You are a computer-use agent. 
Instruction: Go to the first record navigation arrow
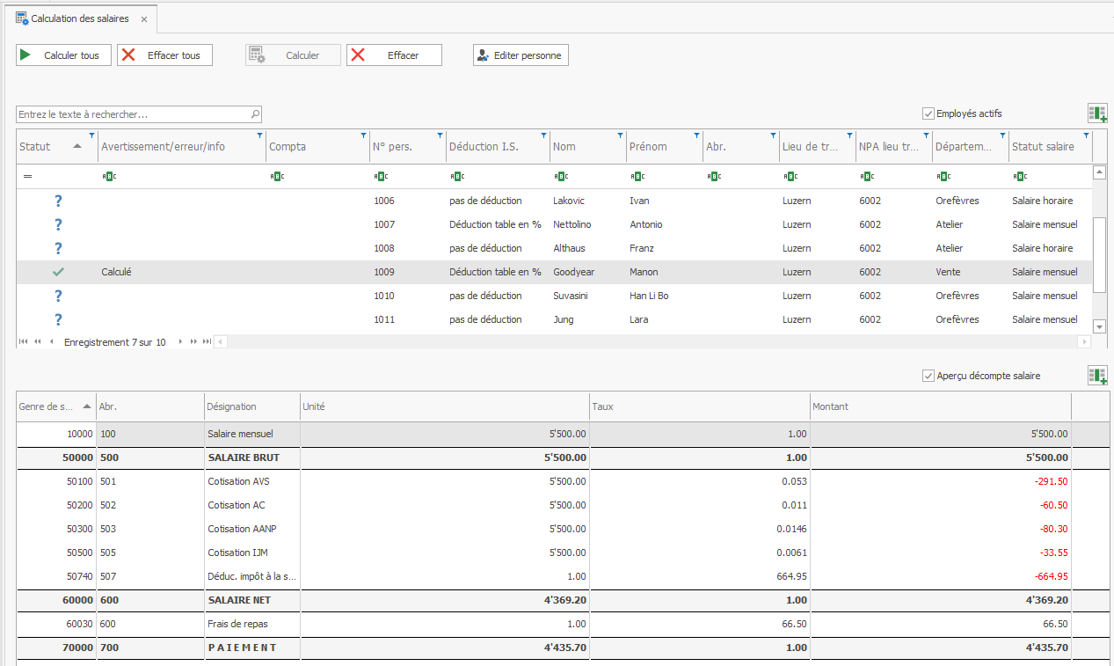[x=23, y=342]
